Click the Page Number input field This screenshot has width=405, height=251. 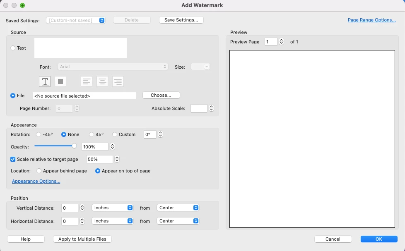pyautogui.click(x=64, y=108)
